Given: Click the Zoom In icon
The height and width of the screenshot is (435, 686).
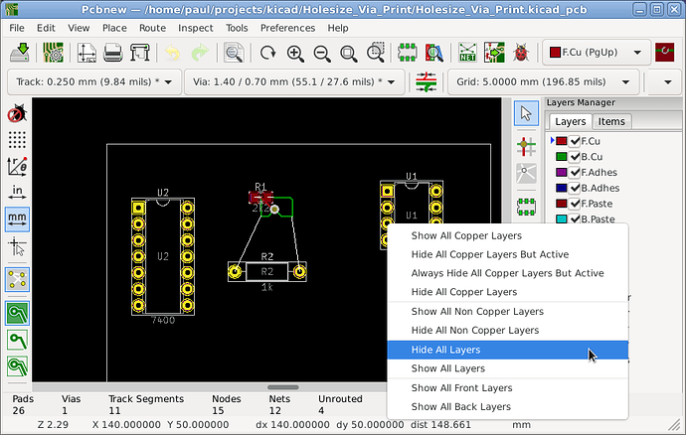Looking at the screenshot, I should (295, 54).
